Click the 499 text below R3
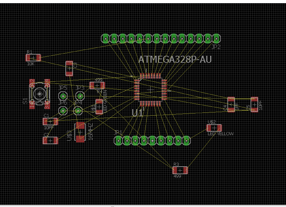 click(x=177, y=176)
